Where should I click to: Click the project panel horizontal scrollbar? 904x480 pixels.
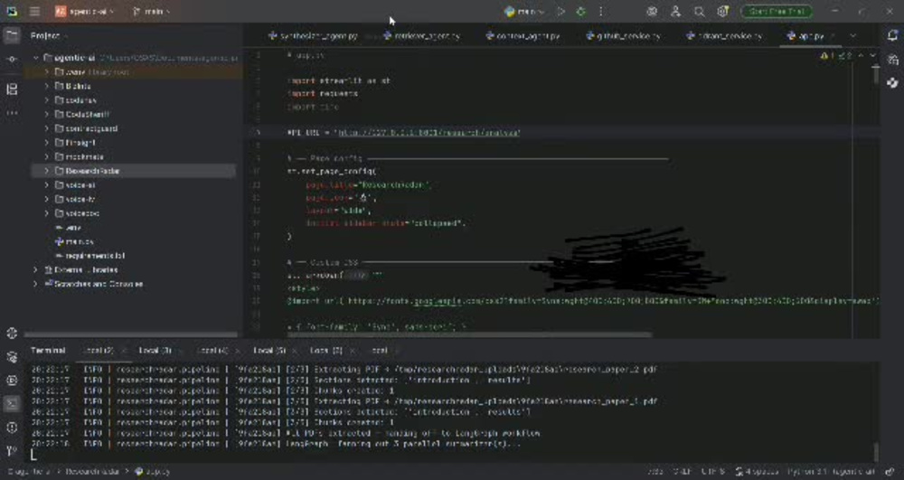click(131, 334)
